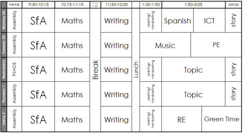243x133 pixels.
Task: Click the 1:50-3:05 time header
Action: click(193, 5)
